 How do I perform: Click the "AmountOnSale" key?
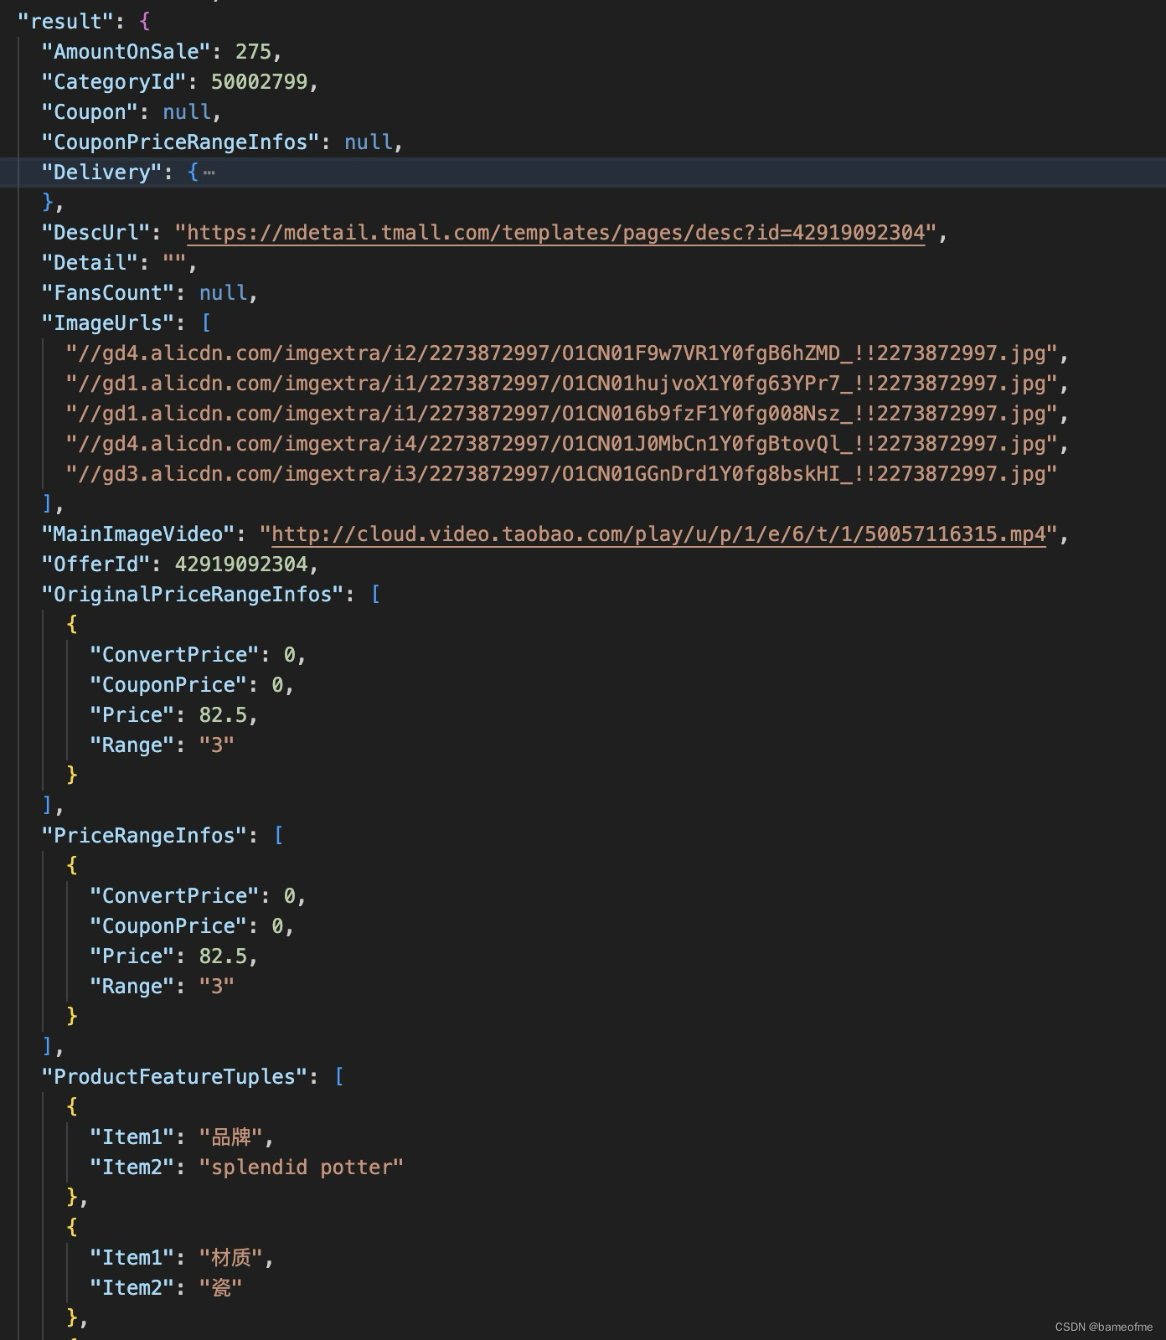click(x=126, y=52)
